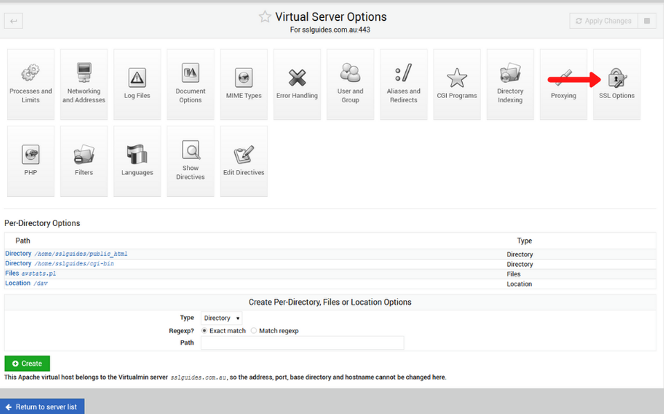Image resolution: width=664 pixels, height=414 pixels.
Task: Select the Match regexp radio button
Action: pyautogui.click(x=254, y=331)
